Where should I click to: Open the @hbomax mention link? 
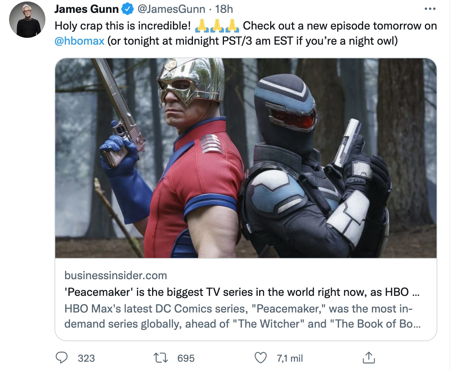coord(79,41)
